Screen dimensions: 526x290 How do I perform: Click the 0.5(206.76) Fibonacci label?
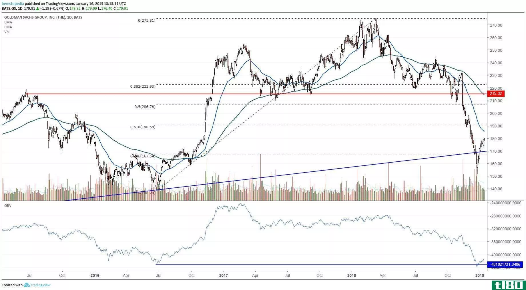145,107
